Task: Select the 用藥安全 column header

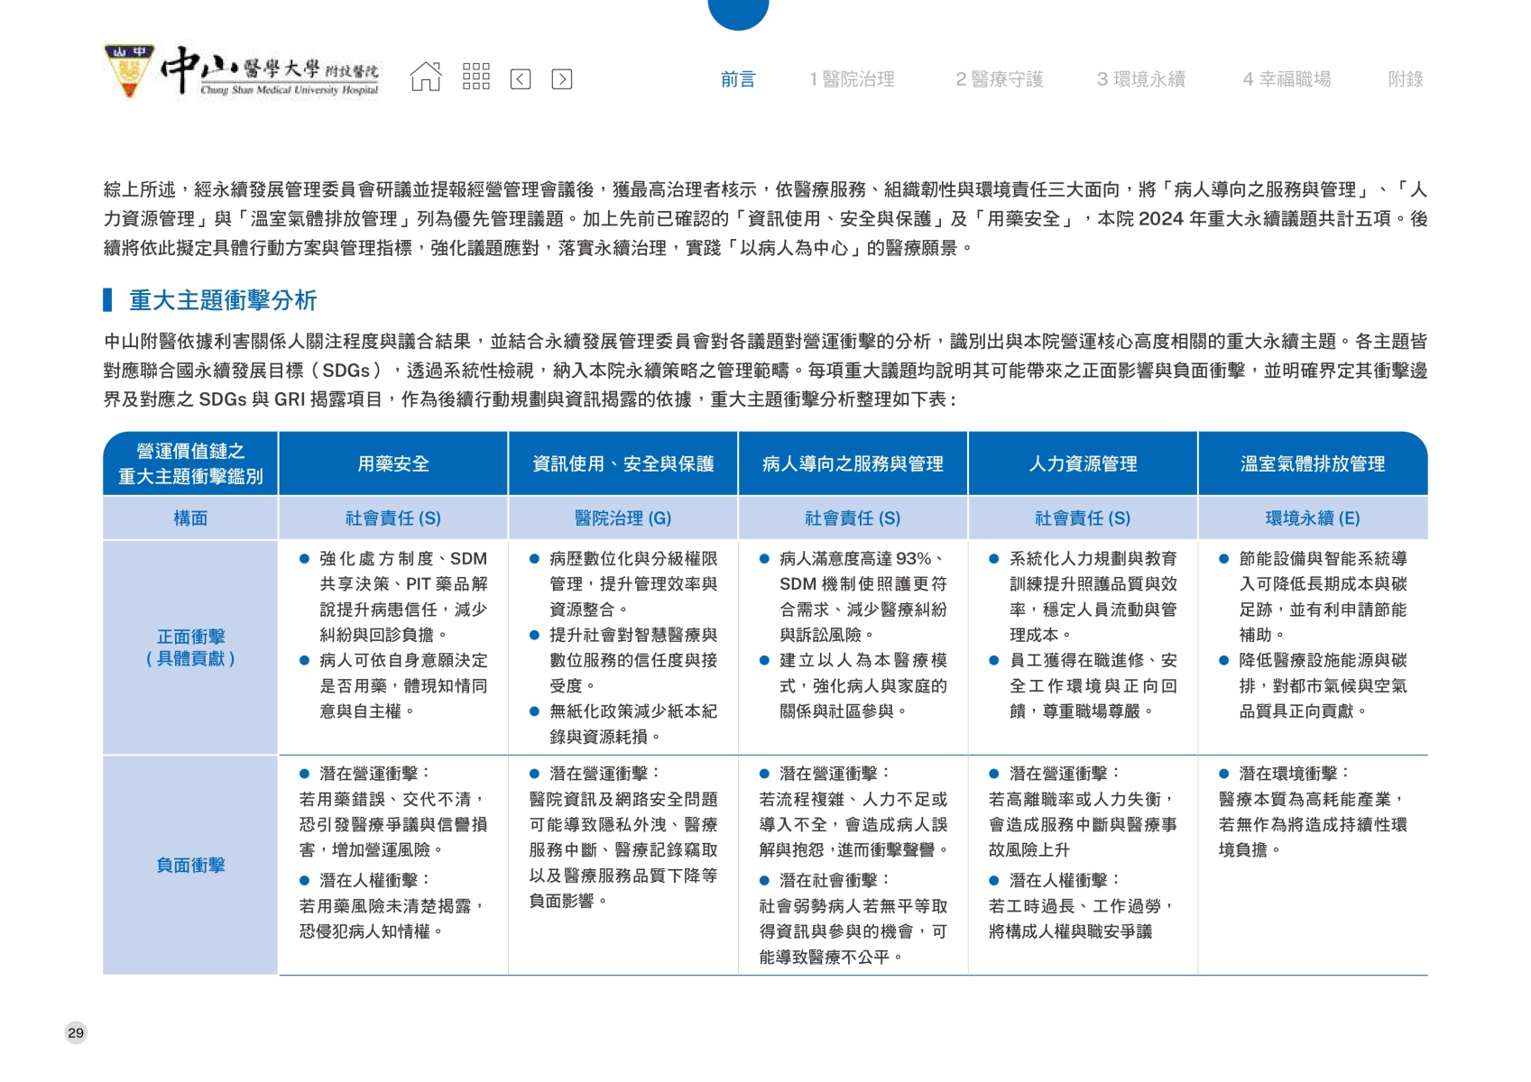Action: point(393,463)
